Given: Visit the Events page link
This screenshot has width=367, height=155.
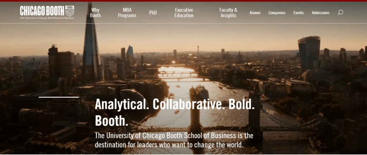Looking at the screenshot, I should click(299, 13).
